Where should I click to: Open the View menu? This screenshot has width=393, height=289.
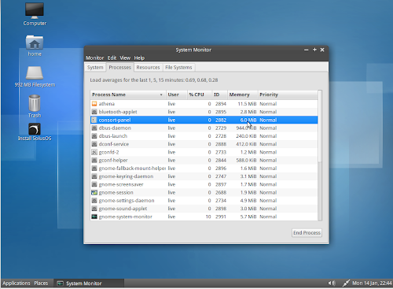click(x=125, y=57)
